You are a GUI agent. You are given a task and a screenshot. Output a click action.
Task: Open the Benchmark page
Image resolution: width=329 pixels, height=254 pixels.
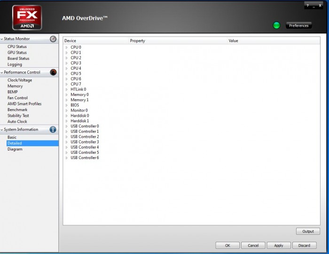[x=17, y=110]
